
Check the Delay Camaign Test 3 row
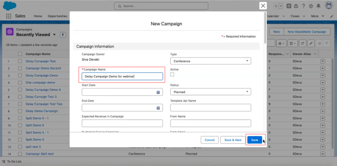pyautogui.click(x=20, y=97)
